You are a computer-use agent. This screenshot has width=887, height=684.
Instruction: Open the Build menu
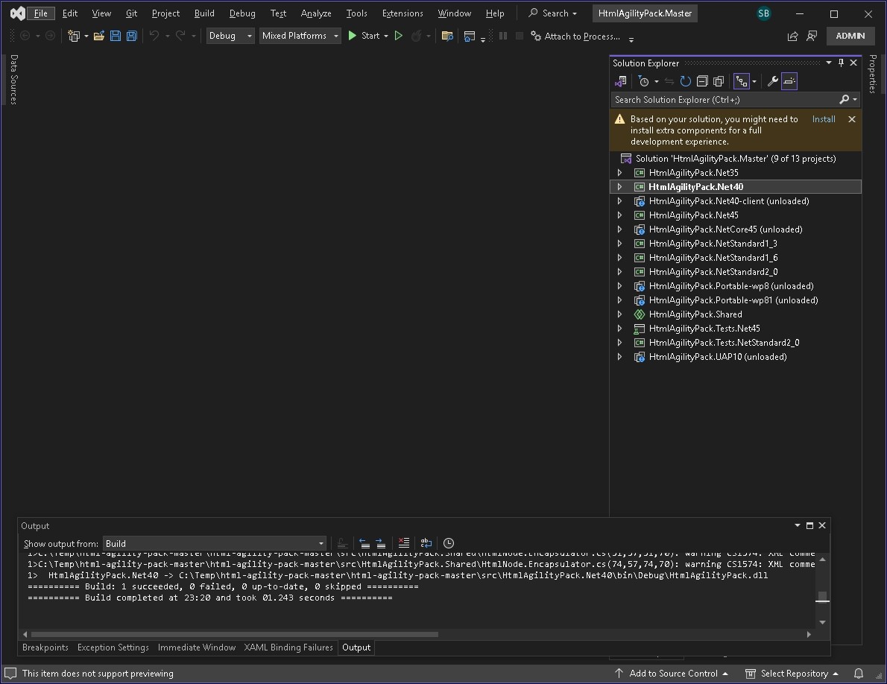pos(204,13)
